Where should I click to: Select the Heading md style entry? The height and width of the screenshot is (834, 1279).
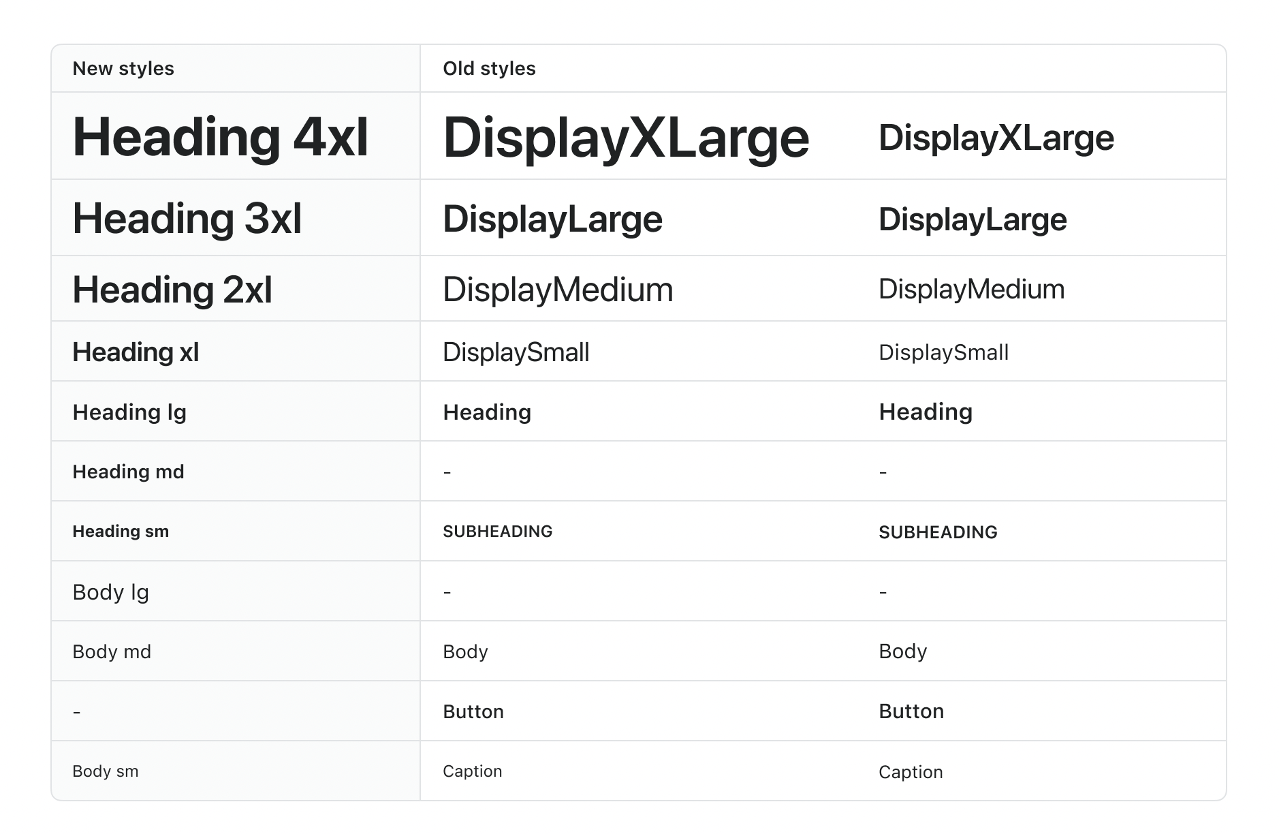127,471
